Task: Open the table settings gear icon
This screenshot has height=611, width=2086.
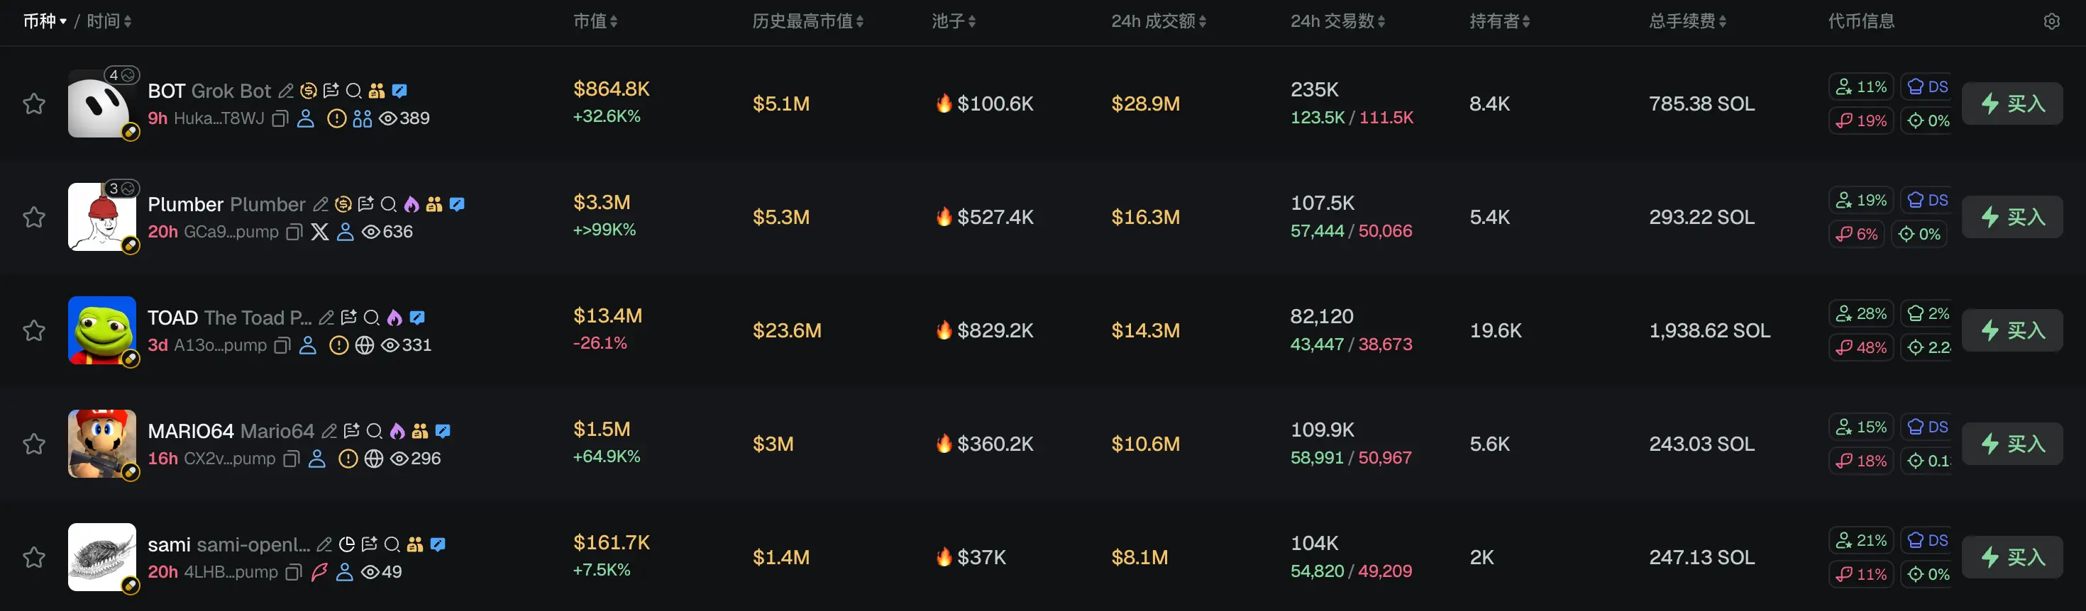Action: [2051, 22]
